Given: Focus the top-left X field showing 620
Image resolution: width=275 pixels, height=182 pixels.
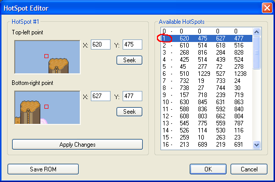Looking at the screenshot, I should click(101, 44).
